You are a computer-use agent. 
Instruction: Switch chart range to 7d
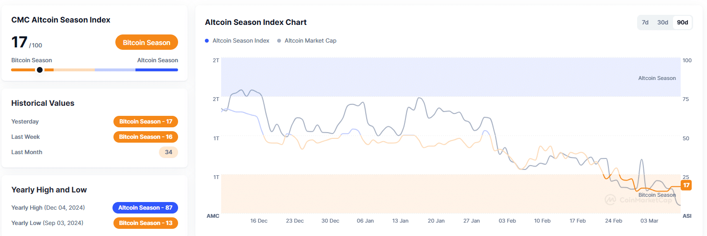[645, 22]
